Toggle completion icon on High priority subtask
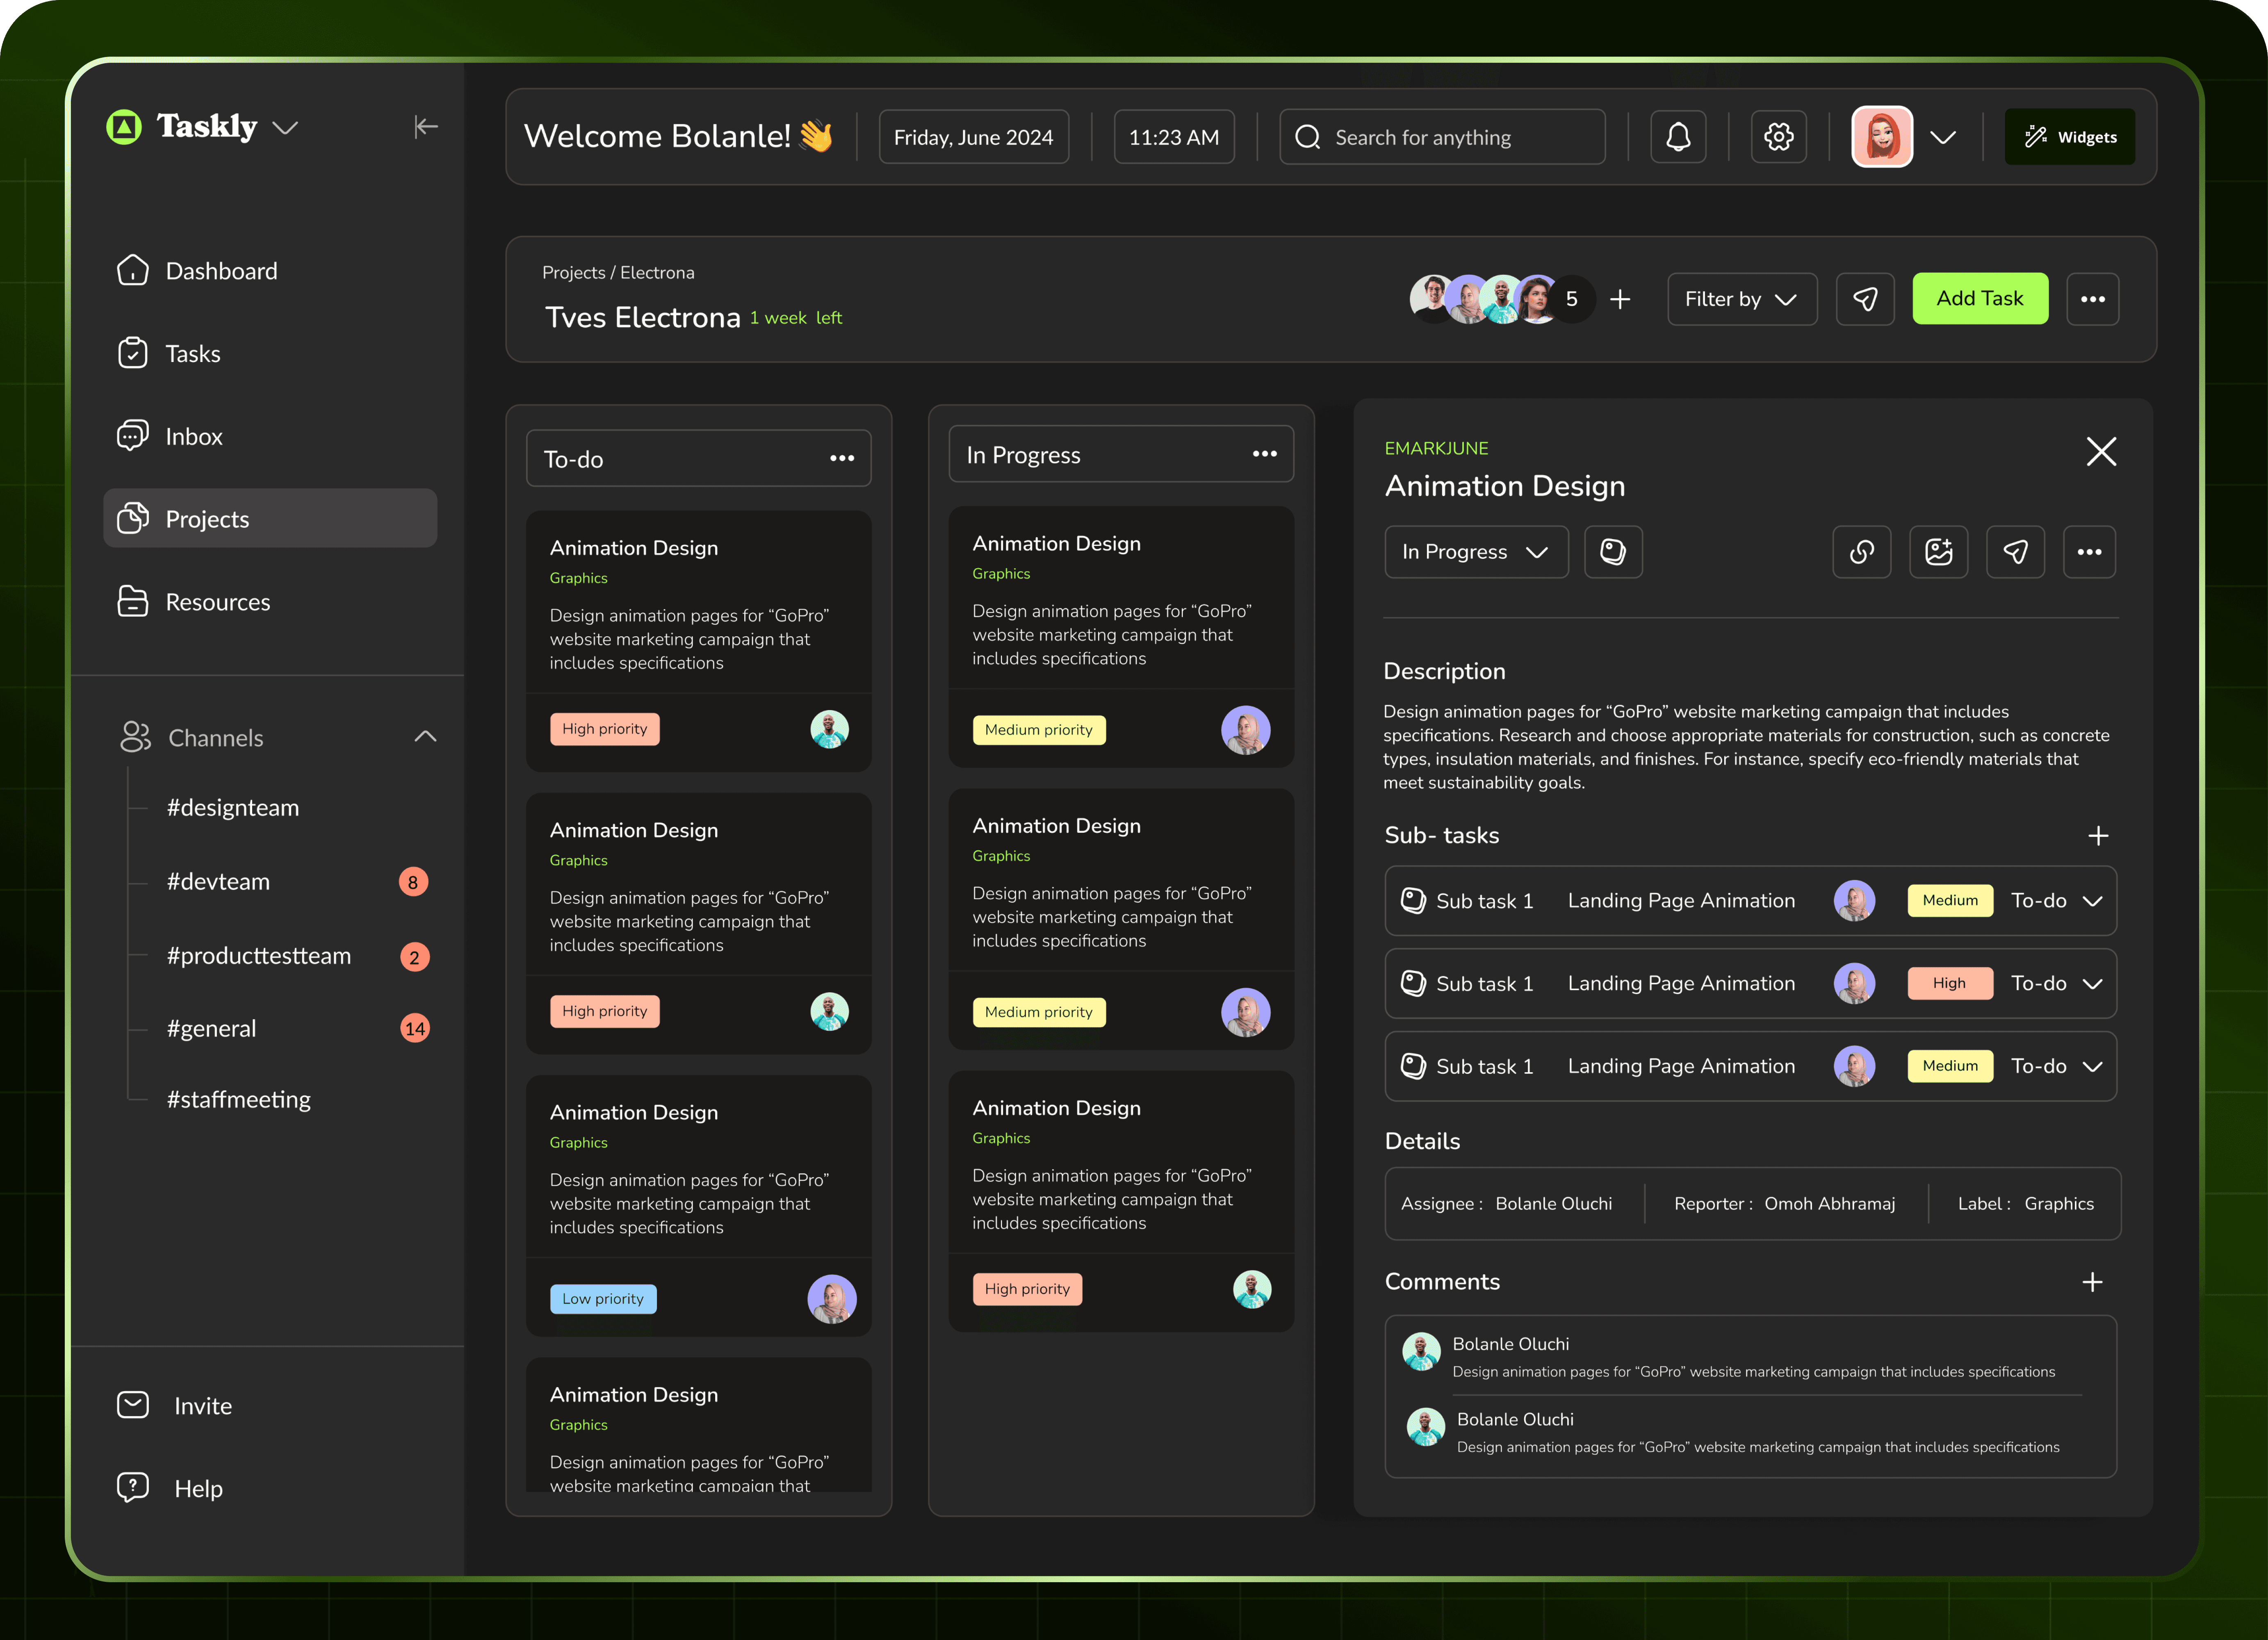2268x1640 pixels. [1413, 984]
